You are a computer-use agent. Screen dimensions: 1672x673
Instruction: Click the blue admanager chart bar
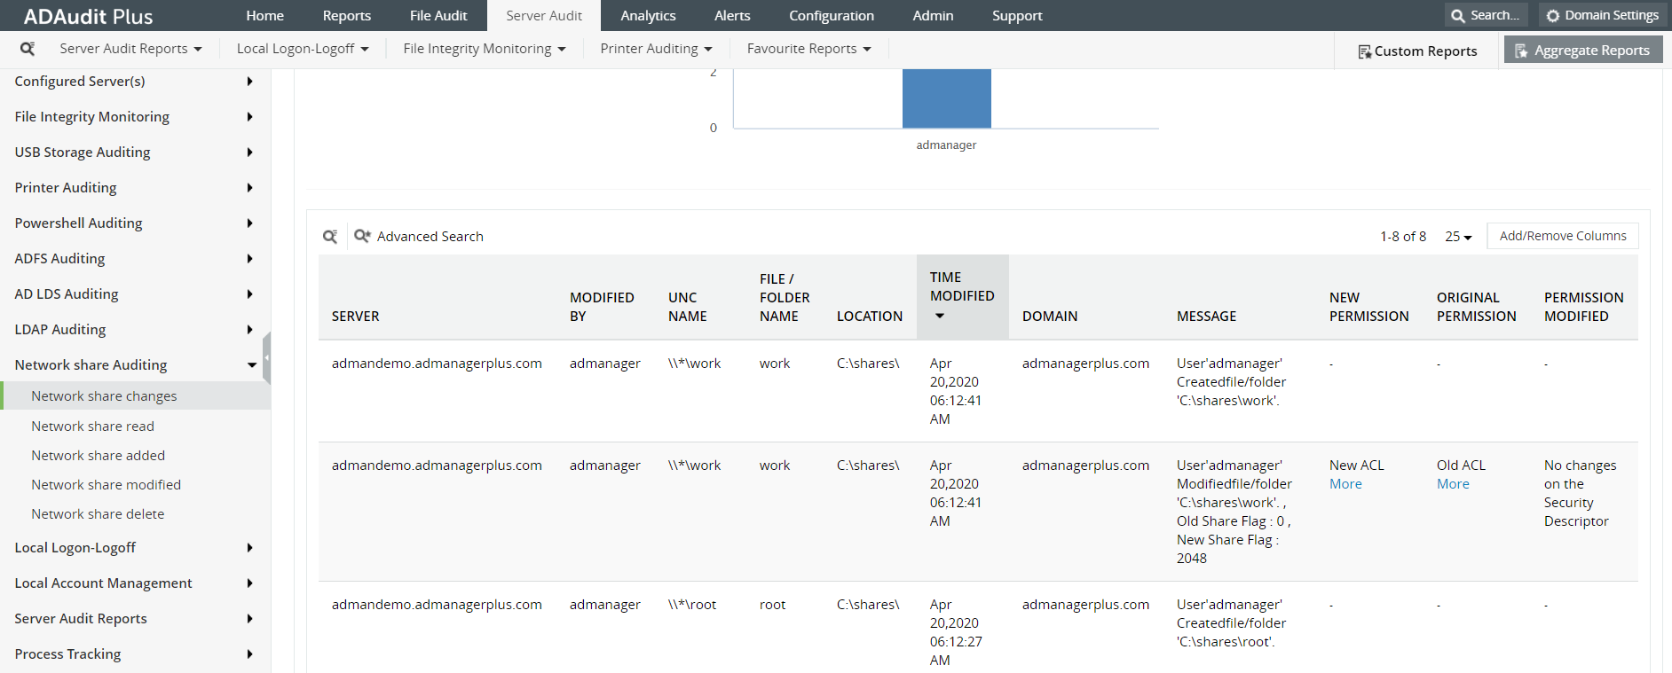pos(946,99)
